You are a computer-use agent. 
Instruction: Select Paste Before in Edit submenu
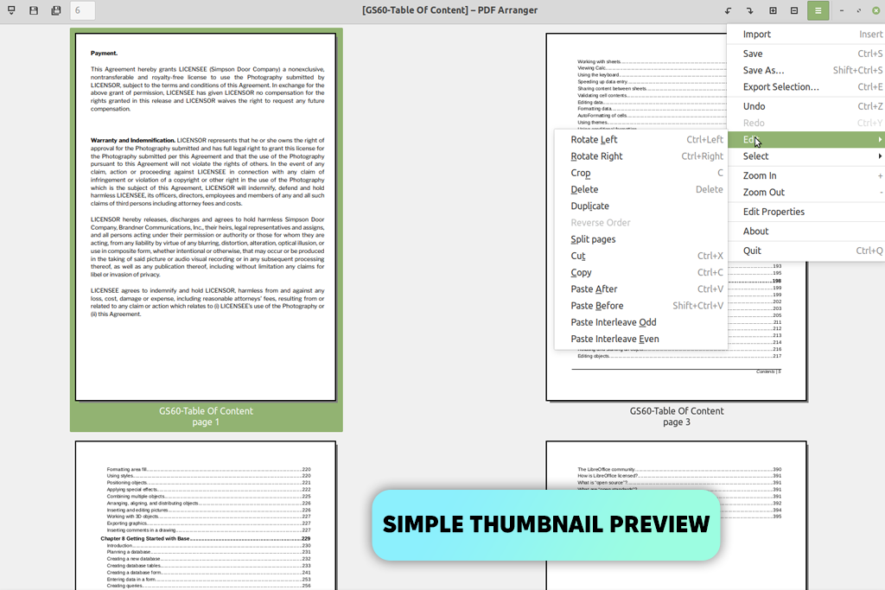[641, 306]
